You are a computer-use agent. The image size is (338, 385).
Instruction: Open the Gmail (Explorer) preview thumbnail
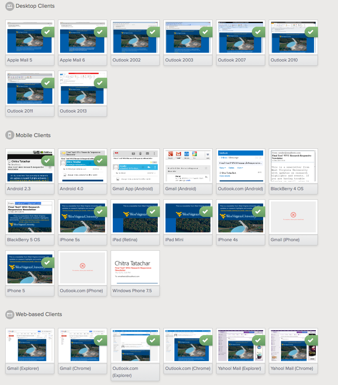(30, 346)
